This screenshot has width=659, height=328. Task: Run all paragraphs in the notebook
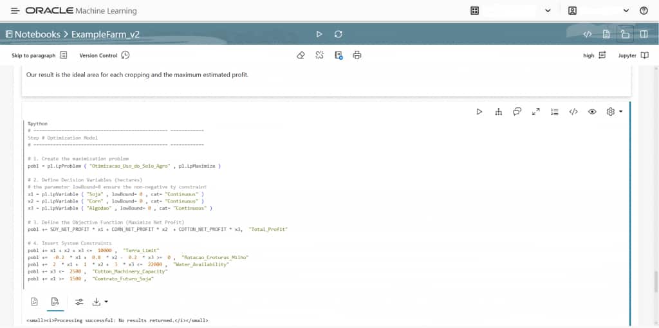coord(319,34)
